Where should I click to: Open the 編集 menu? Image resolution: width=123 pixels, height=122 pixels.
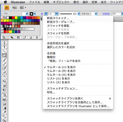click(46, 2)
